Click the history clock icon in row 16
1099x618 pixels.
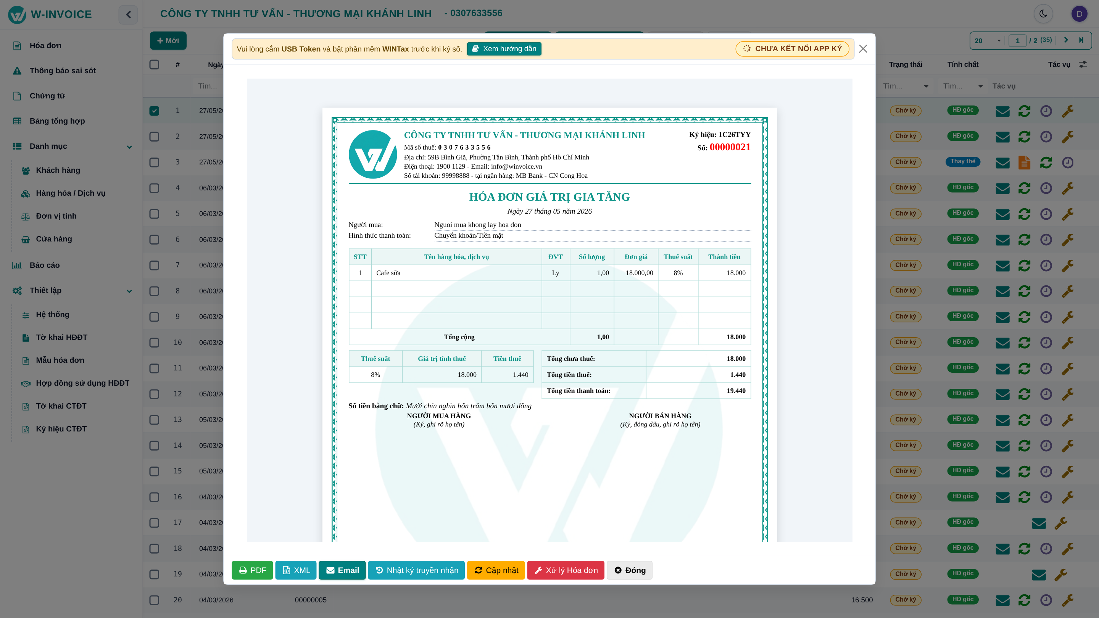point(1046,497)
